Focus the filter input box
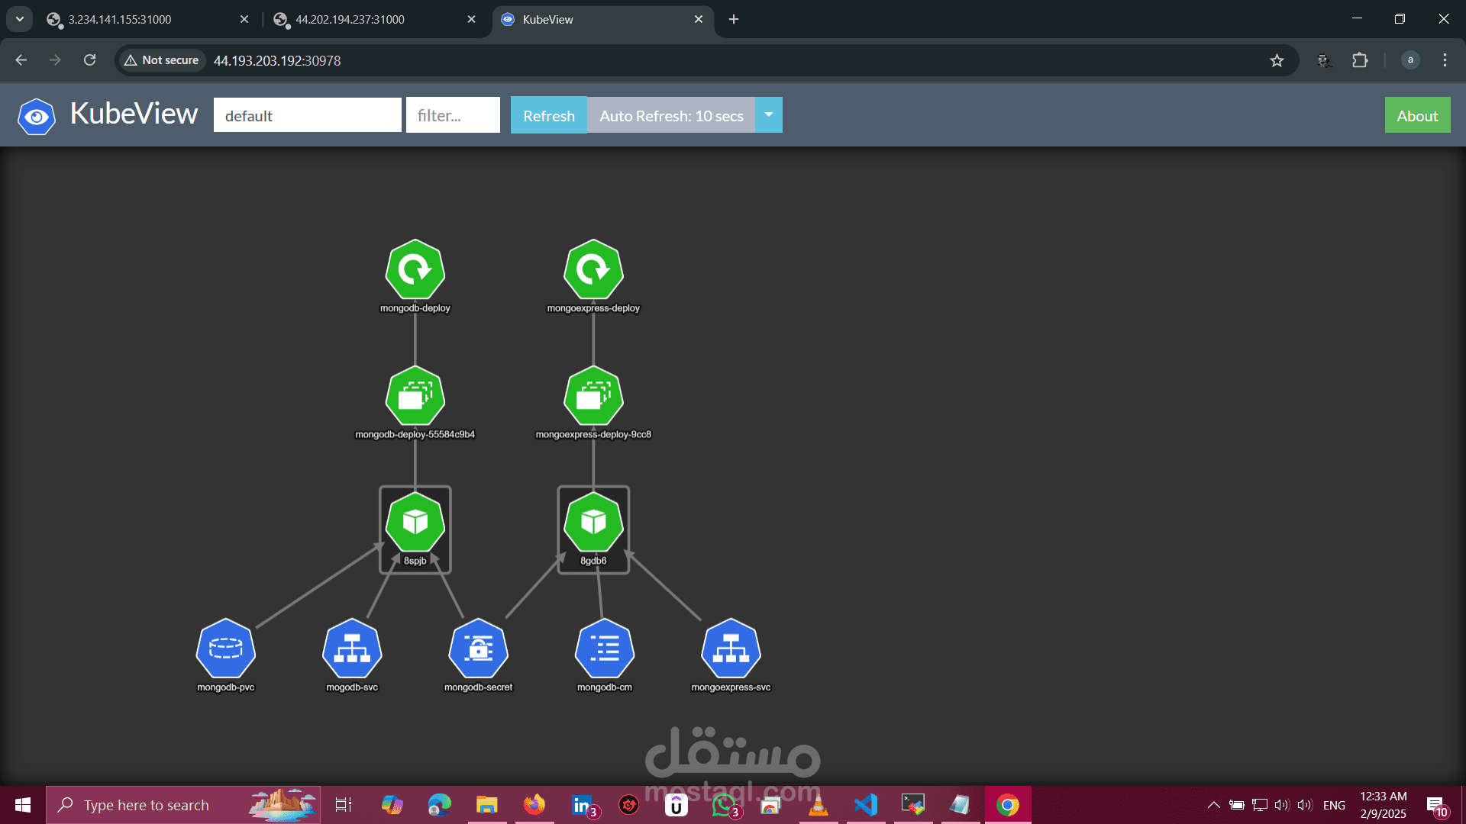The image size is (1466, 824). (453, 115)
